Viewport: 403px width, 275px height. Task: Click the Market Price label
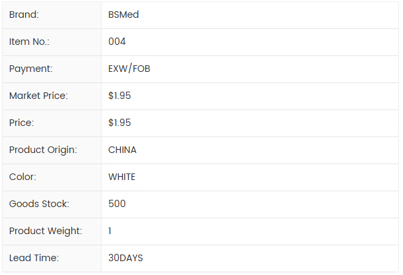(x=38, y=96)
